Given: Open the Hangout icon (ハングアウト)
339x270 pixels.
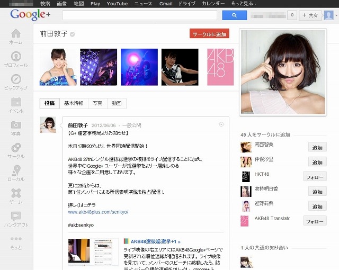Looking at the screenshot, I should (16, 216).
